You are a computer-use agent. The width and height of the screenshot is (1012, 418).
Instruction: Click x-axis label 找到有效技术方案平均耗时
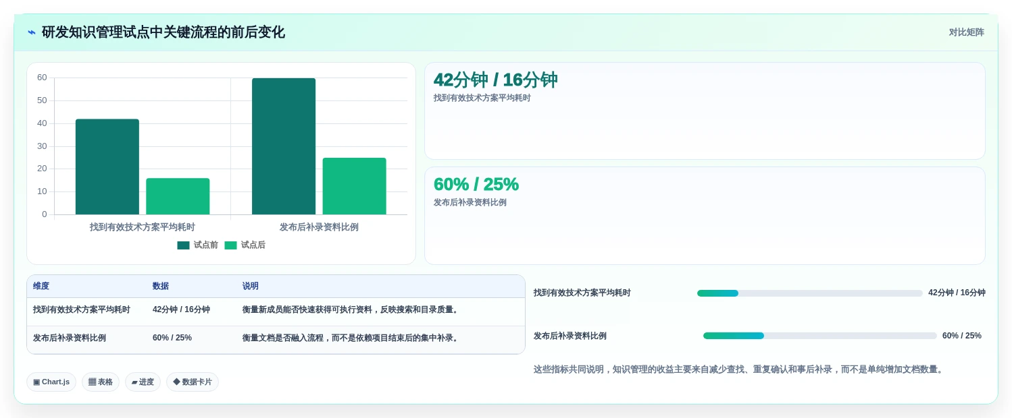coord(143,227)
